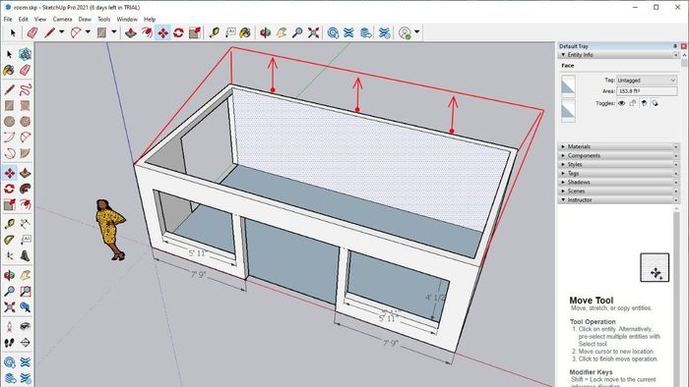This screenshot has height=387, width=689.
Task: Pin the Default Tray with pushpin
Action: coord(675,46)
